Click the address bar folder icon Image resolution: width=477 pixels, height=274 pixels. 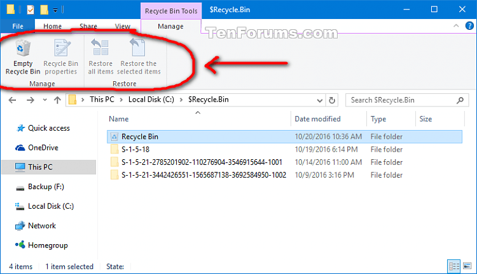point(73,100)
